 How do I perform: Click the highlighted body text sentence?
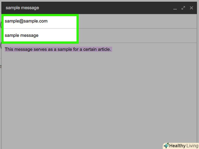point(58,49)
